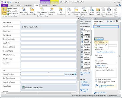
Task: Get data From SharePoint List
Action: point(32,11)
